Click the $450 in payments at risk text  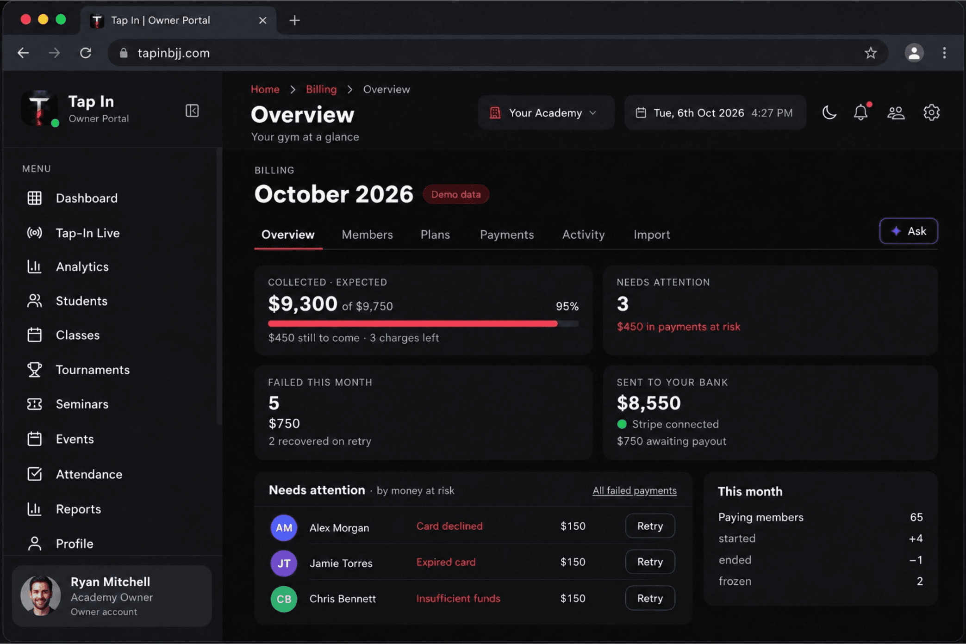(x=679, y=327)
